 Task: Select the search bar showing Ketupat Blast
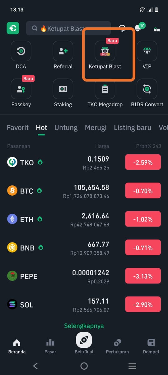[68, 28]
